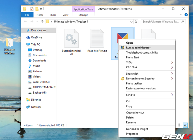
Task: Expand the Share with submenu
Action: (147, 74)
